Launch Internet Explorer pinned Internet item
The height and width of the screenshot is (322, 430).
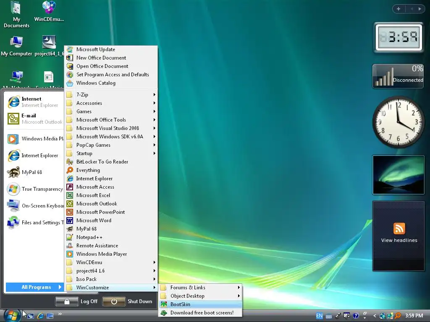(34, 102)
